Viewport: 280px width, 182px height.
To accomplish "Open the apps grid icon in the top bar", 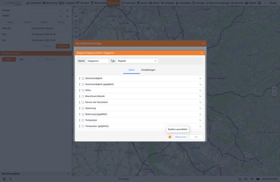I will [x=259, y=3].
